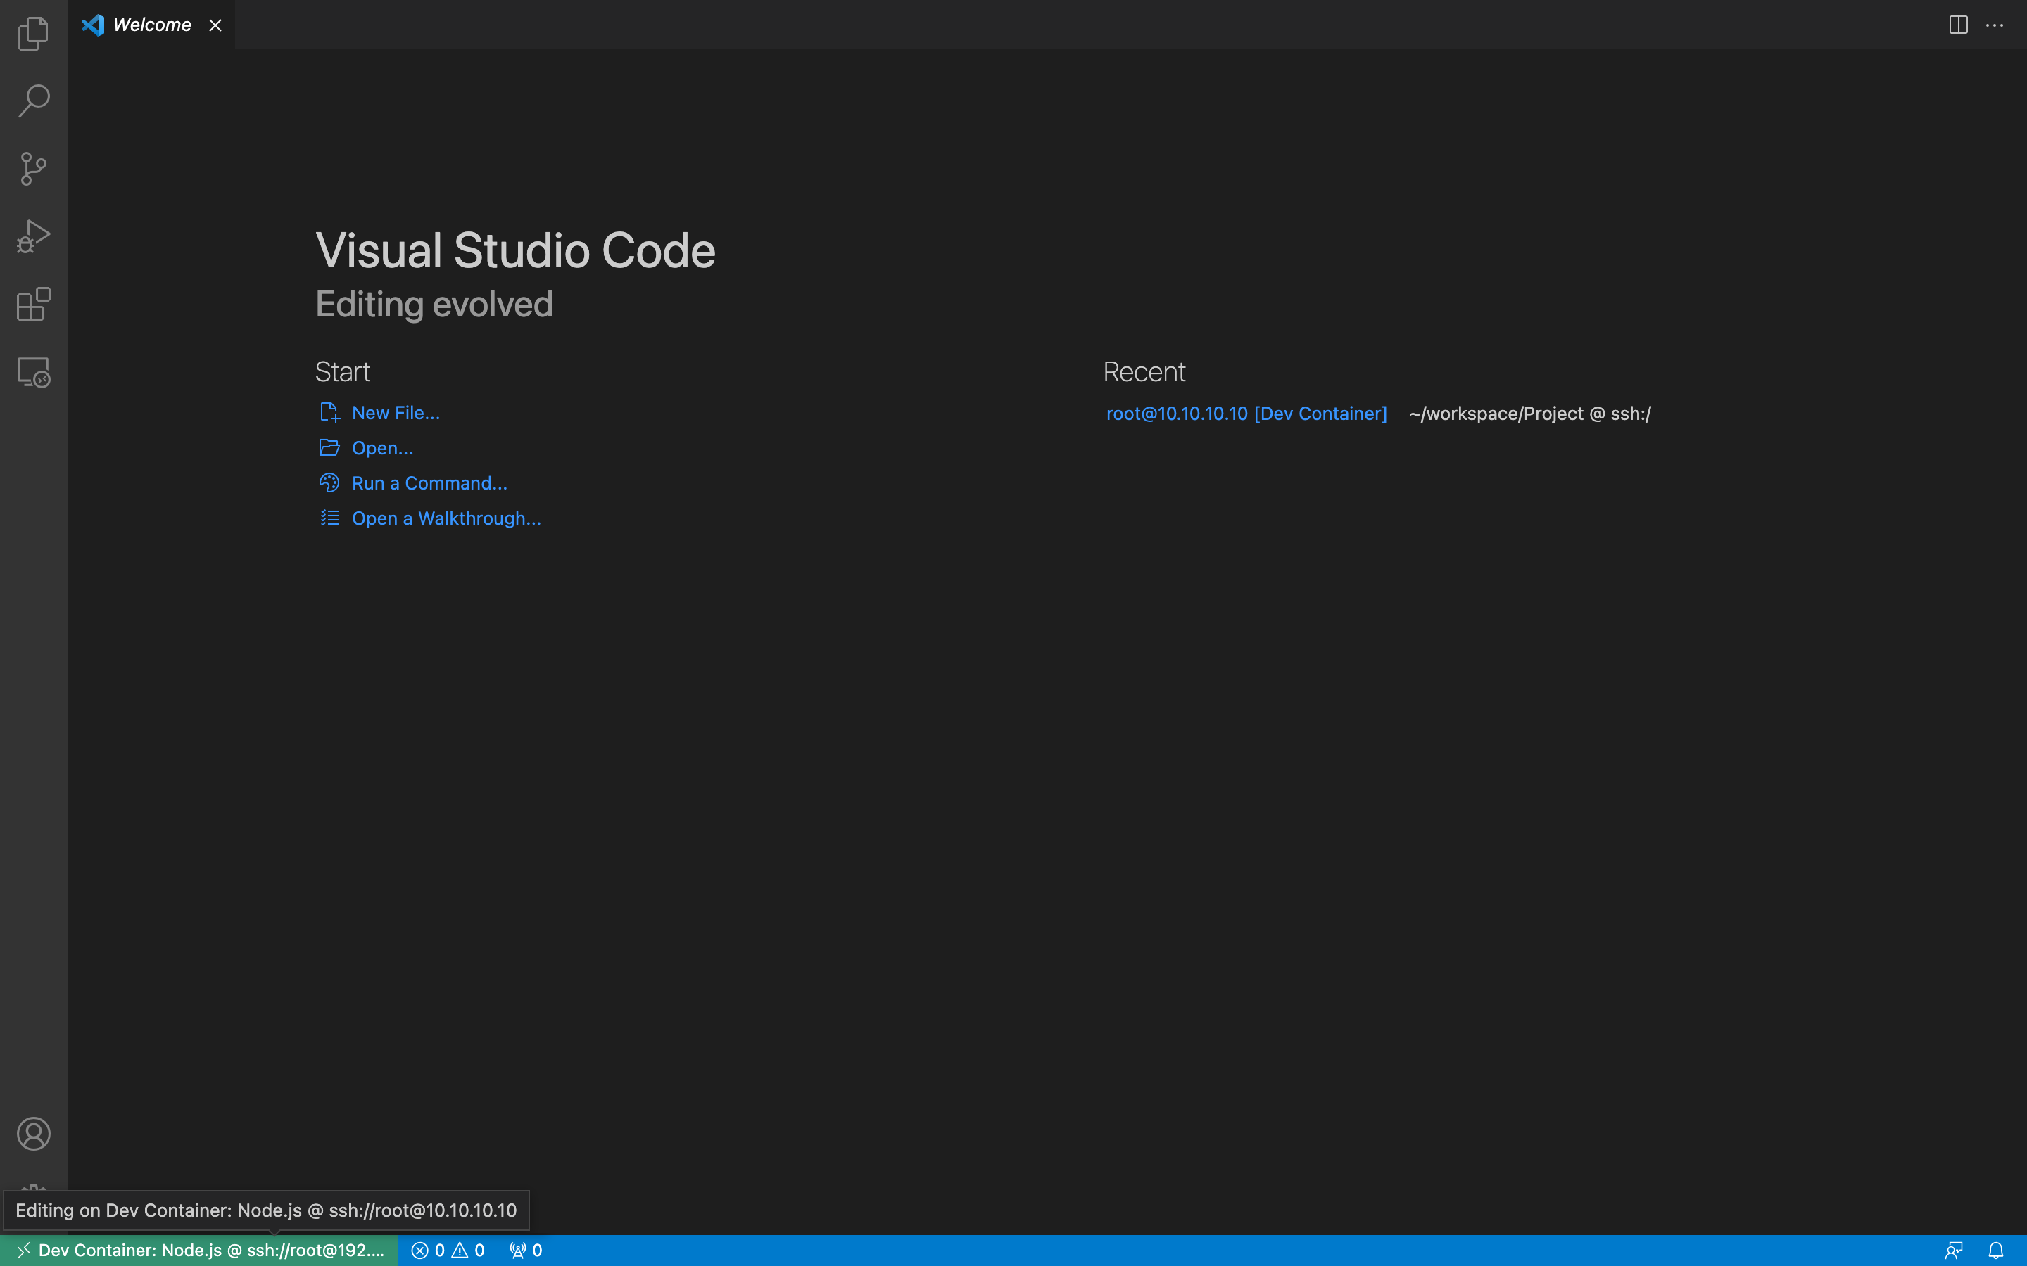This screenshot has width=2027, height=1266.
Task: Open the Remote Explorer view
Action: (x=34, y=372)
